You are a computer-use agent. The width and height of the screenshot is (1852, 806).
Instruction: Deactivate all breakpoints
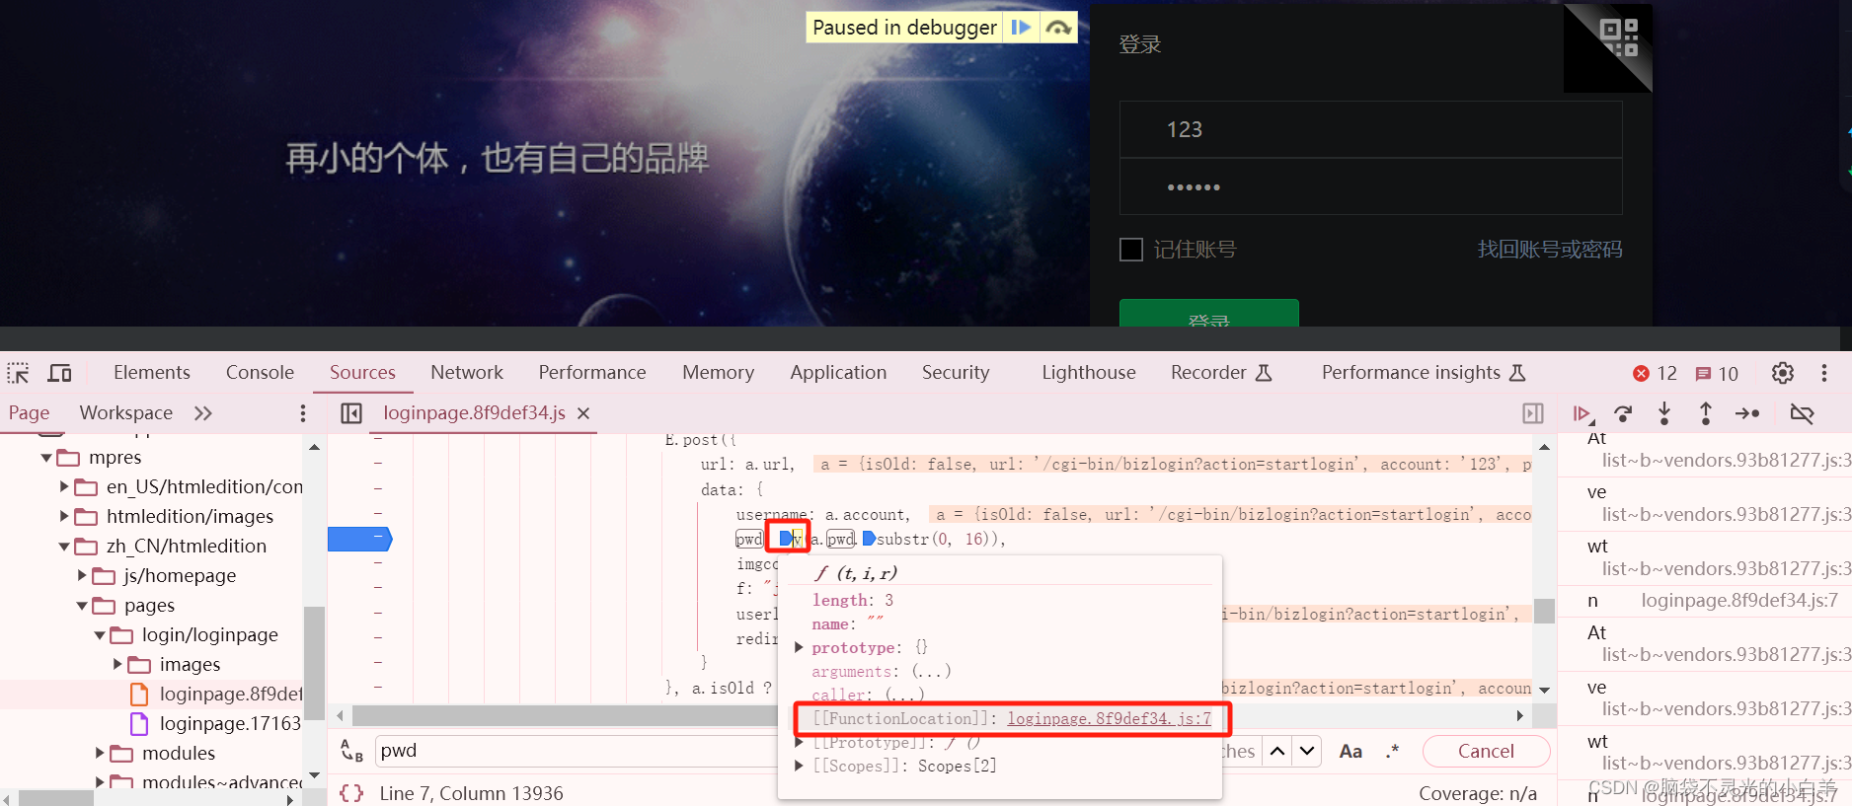click(x=1803, y=413)
